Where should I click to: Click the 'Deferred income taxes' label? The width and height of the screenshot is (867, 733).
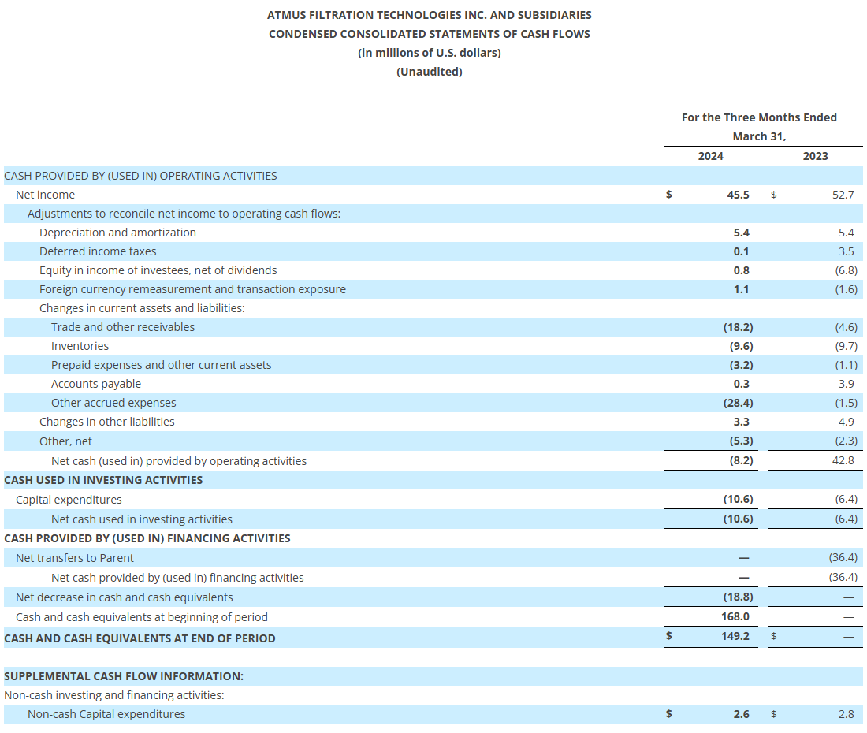[x=97, y=251]
